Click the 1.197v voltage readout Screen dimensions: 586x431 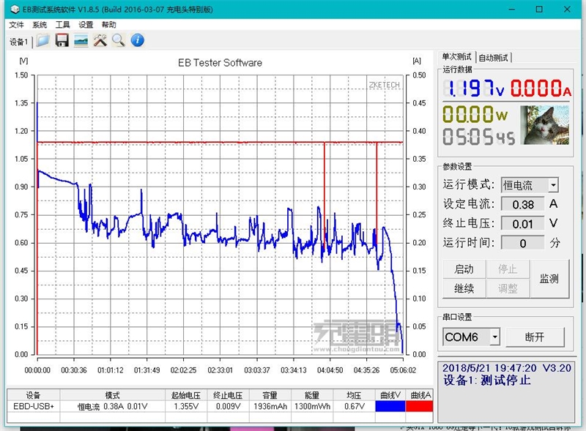pos(474,89)
